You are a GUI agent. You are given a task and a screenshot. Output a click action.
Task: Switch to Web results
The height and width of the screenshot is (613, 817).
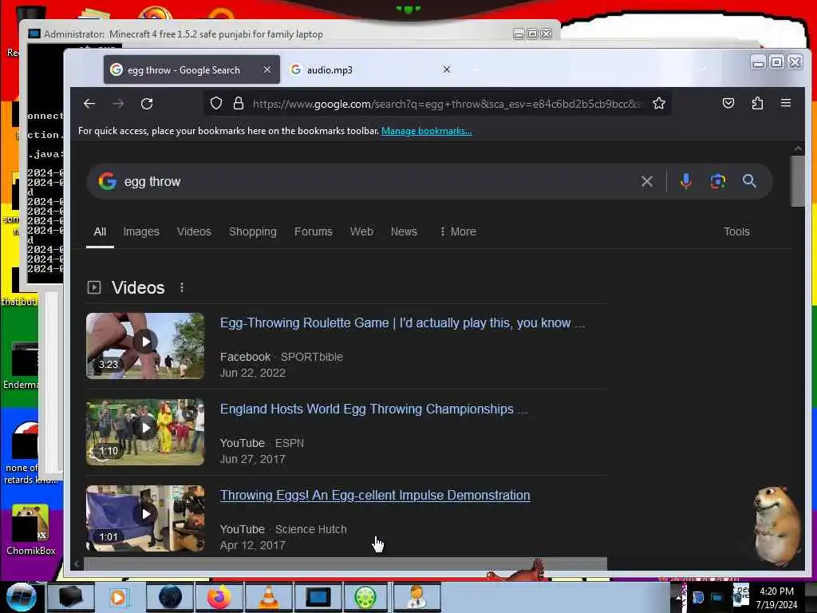click(361, 231)
